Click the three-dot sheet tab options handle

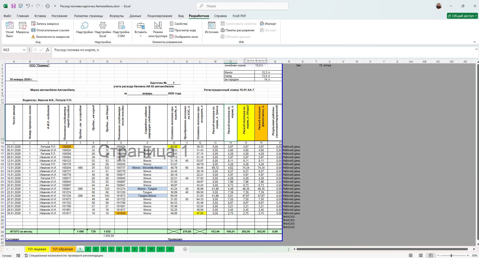(289, 249)
